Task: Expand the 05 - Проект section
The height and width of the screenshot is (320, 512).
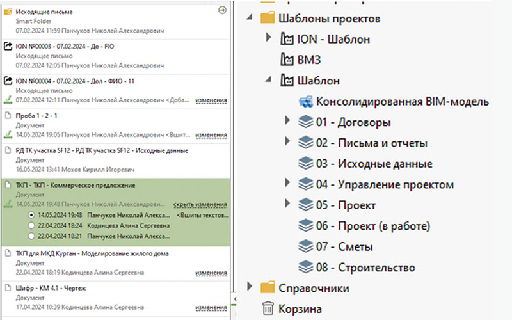Action: 287,203
